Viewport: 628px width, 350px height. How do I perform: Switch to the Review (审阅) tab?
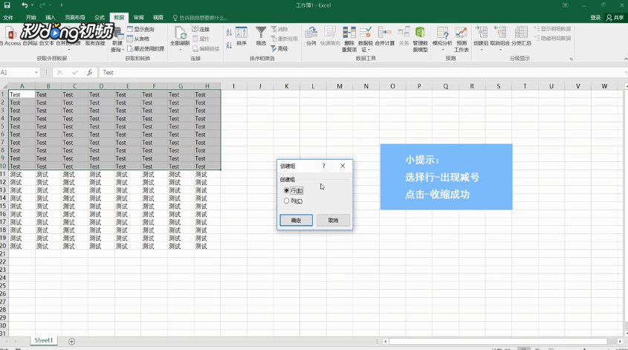pyautogui.click(x=138, y=18)
